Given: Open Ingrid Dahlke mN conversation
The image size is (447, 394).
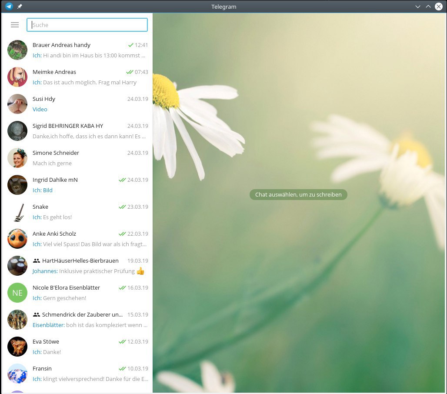Looking at the screenshot, I should click(x=78, y=185).
